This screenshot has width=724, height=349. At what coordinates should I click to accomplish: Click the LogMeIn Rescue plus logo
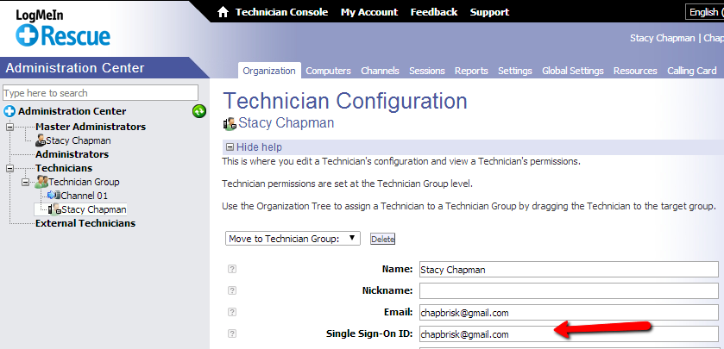[24, 35]
